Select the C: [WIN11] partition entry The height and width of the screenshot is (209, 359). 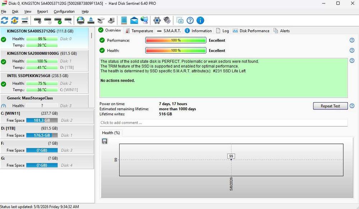pos(47,117)
